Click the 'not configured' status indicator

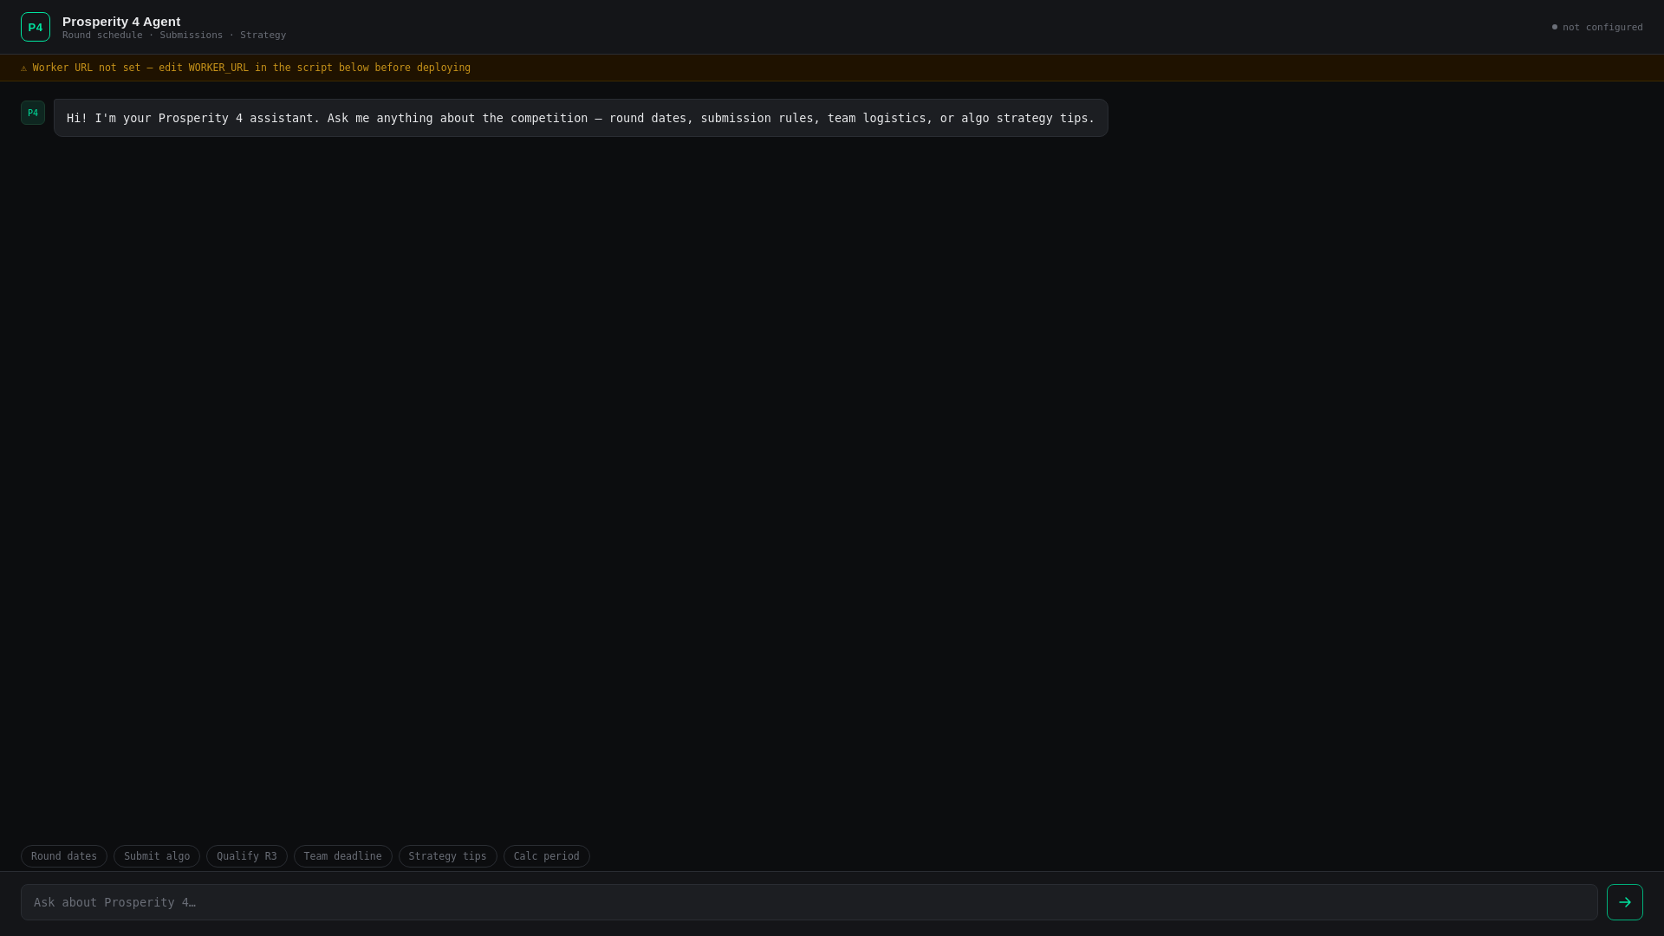pyautogui.click(x=1597, y=27)
